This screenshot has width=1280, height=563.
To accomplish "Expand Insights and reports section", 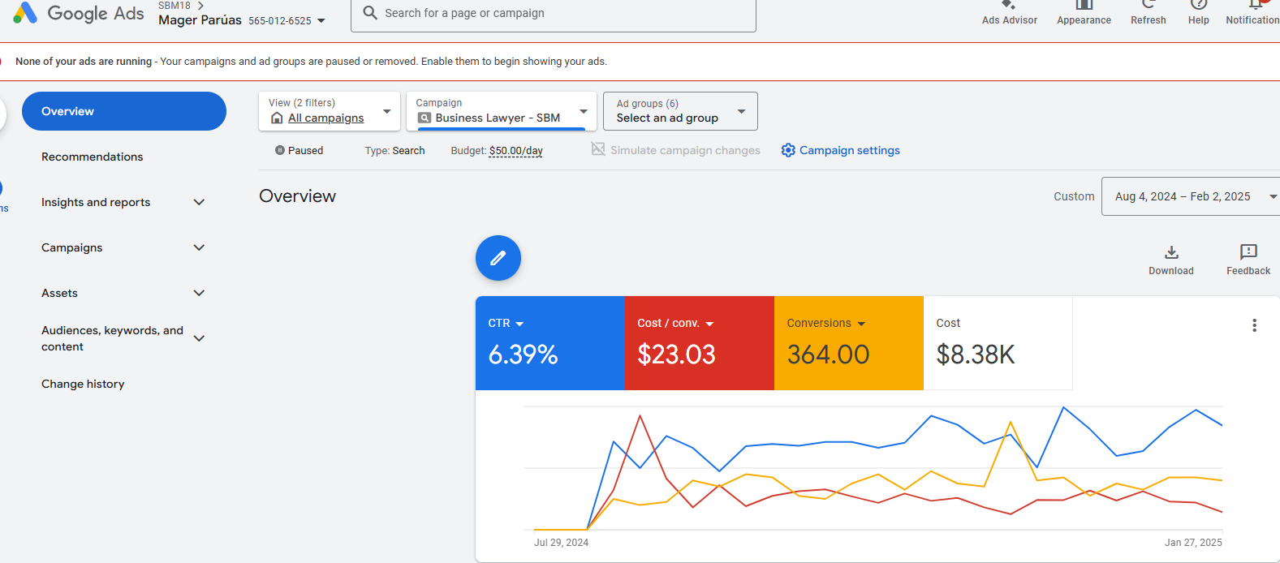I will [199, 202].
